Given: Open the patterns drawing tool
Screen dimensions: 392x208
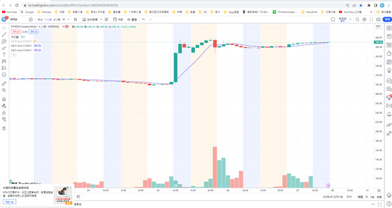Looking at the screenshot, I should 4,61.
